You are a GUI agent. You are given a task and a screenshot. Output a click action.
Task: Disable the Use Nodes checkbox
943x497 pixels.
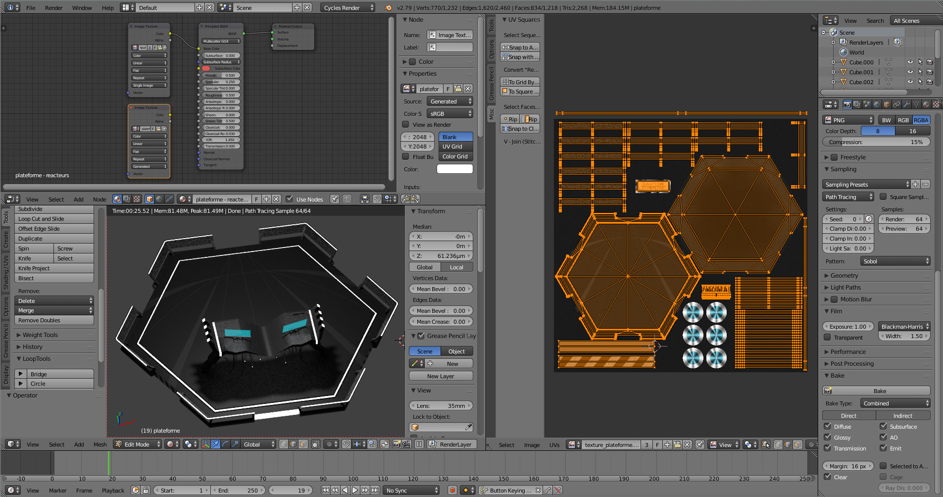[x=290, y=199]
